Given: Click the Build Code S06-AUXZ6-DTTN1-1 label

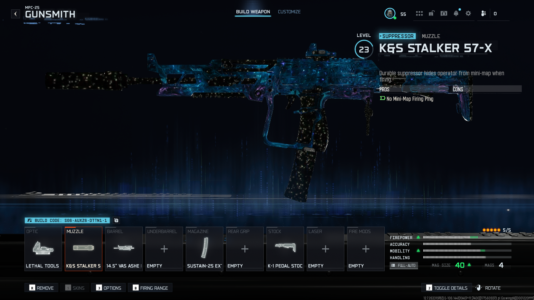Looking at the screenshot, I should tap(67, 220).
